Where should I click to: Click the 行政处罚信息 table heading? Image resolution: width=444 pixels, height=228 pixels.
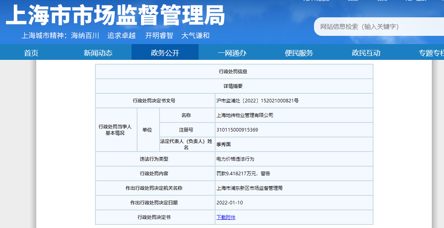233,72
